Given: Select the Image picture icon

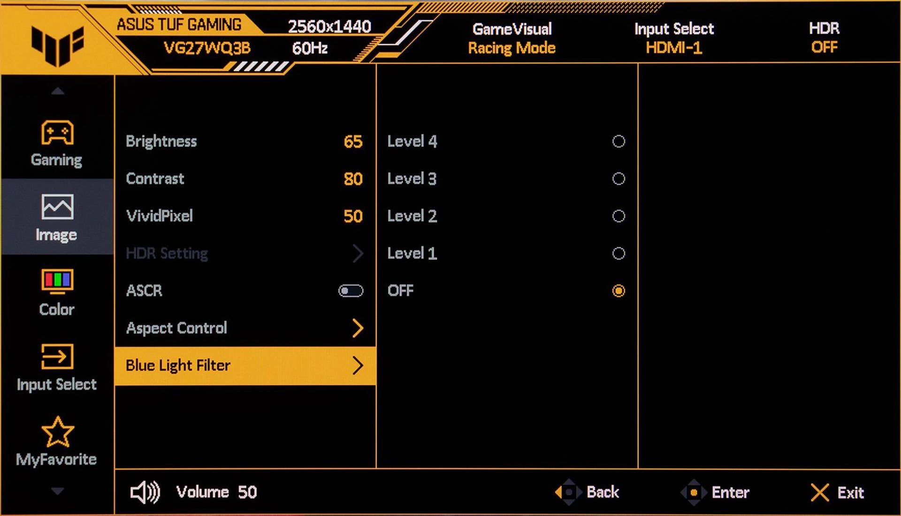Looking at the screenshot, I should (57, 207).
